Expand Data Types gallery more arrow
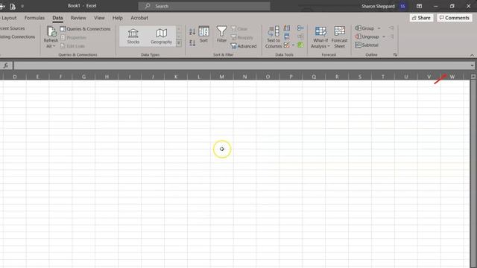This screenshot has height=268, width=477. click(179, 43)
